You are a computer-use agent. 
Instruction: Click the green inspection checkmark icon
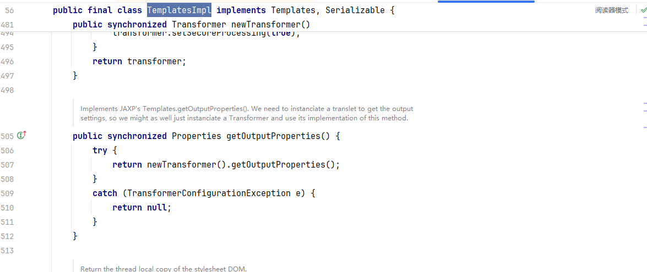click(643, 10)
